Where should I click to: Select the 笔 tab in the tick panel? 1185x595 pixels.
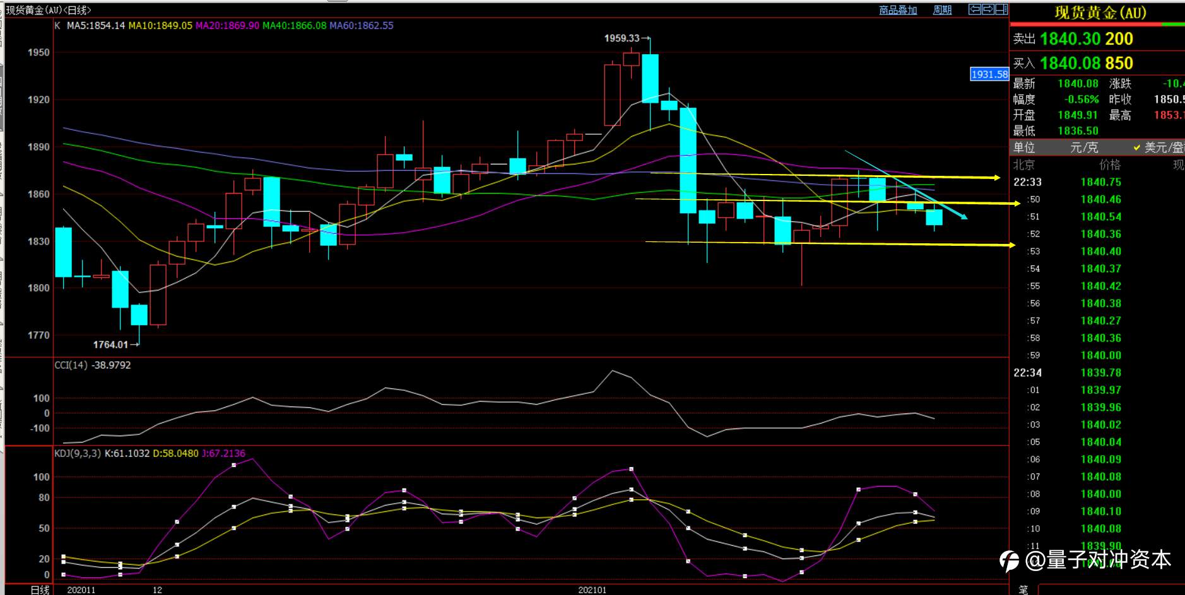click(1023, 589)
